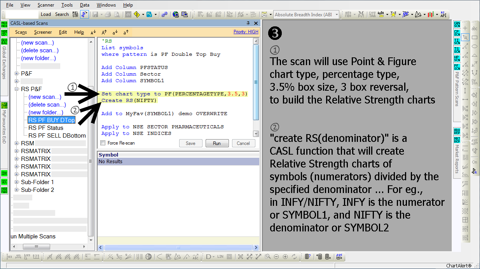This screenshot has height=269, width=480.
Task: Click the zoom magnifier icon in bottom toolbar
Action: tap(268, 257)
